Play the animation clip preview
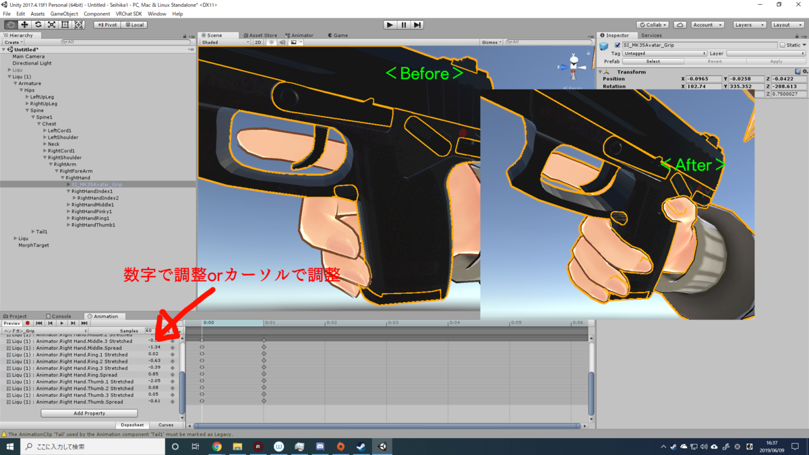809x455 pixels. [62, 324]
